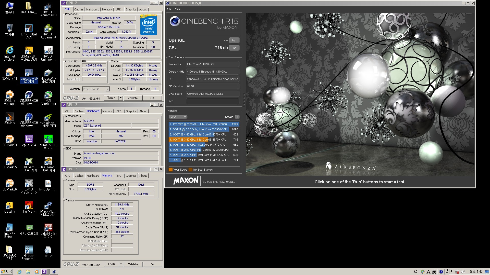The width and height of the screenshot is (490, 275).
Task: Select ranking row Intel Xeon CPU X5650
Action: (204, 124)
